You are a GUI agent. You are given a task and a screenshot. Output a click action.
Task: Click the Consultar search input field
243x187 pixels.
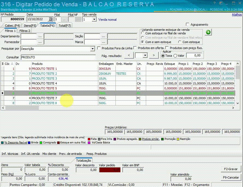(x=58, y=57)
